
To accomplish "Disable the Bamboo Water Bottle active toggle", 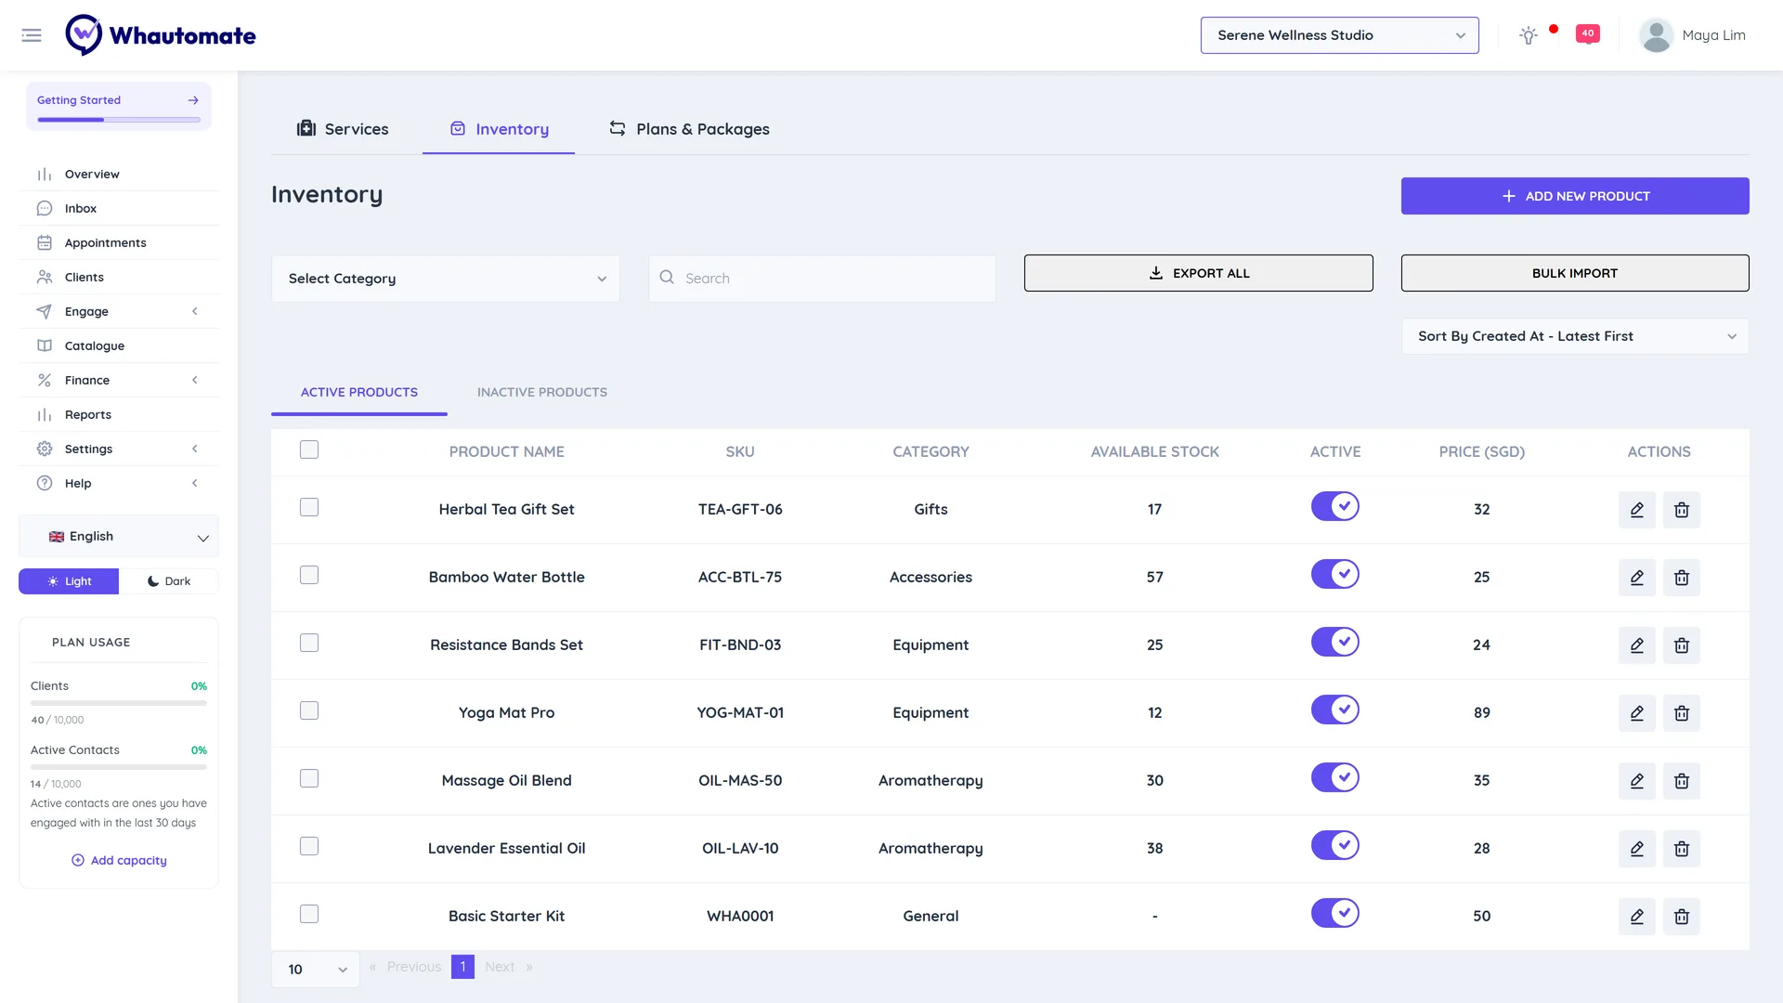I will pos(1335,574).
